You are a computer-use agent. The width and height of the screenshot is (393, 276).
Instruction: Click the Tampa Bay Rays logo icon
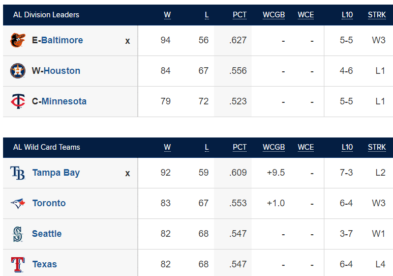tap(18, 173)
